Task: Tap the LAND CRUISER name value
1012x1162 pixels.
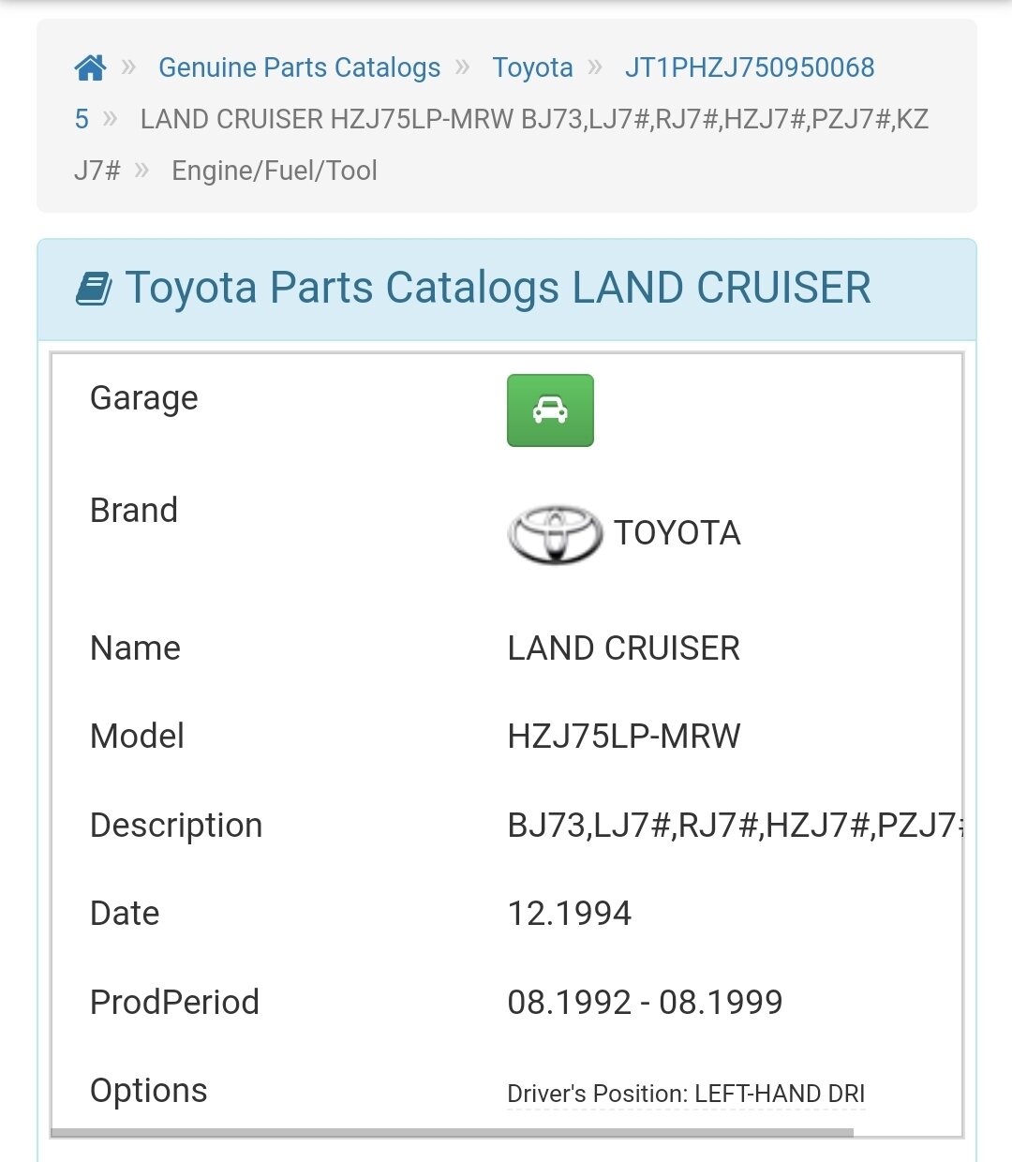Action: (624, 648)
